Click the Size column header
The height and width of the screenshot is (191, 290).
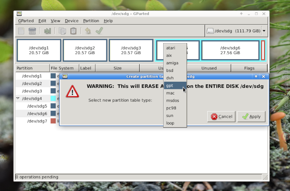coord(118,68)
